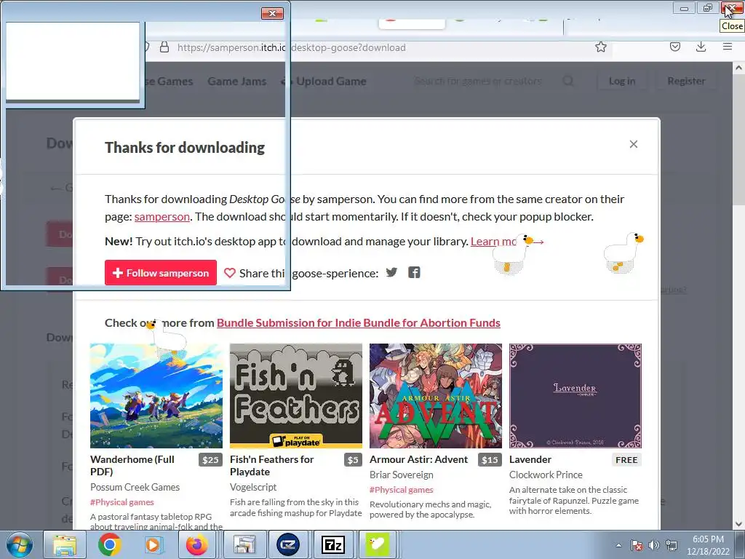Close the small goose popup window

pos(272,13)
